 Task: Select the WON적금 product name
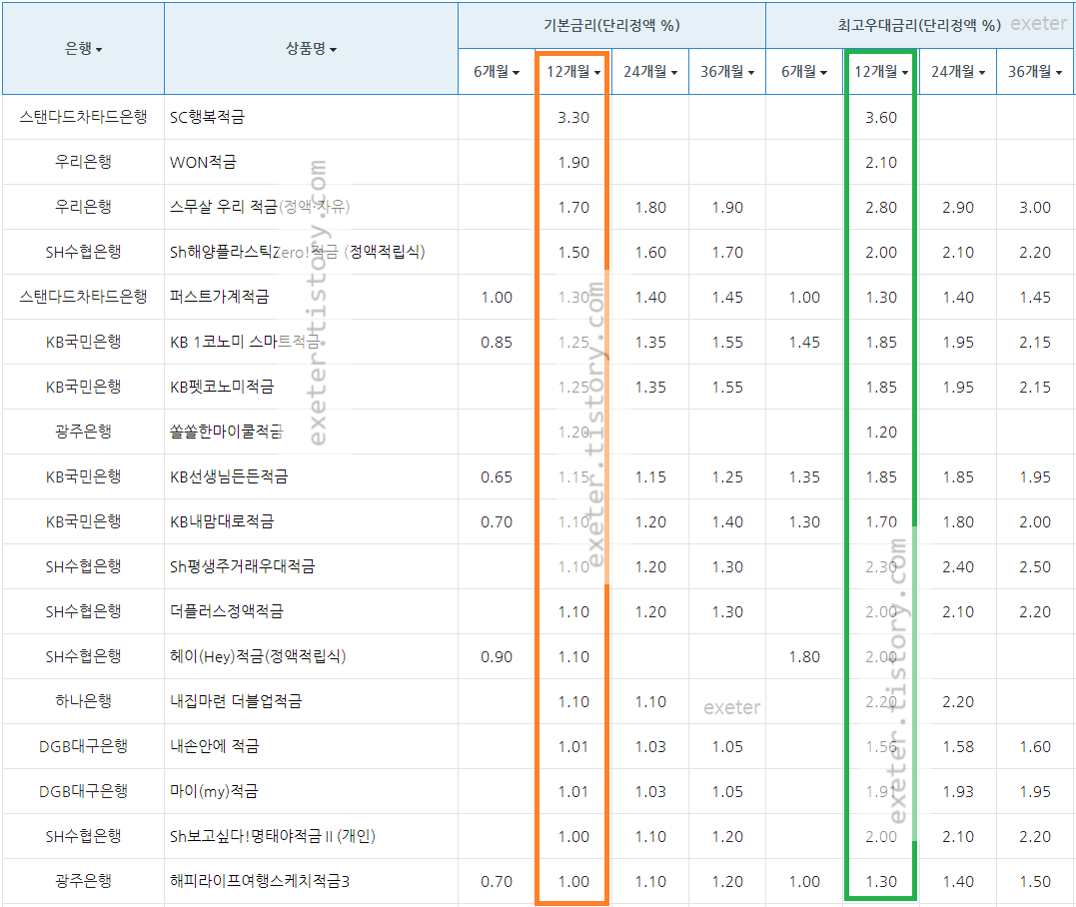pyautogui.click(x=203, y=162)
